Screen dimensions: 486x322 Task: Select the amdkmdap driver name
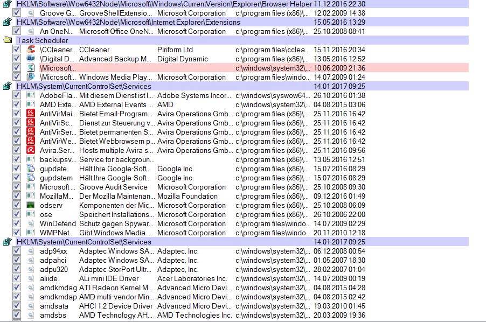click(58, 297)
